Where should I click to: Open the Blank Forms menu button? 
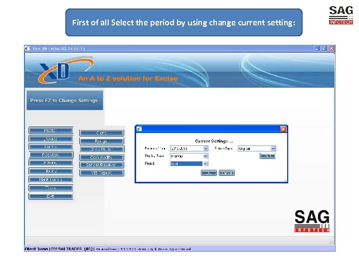click(51, 179)
